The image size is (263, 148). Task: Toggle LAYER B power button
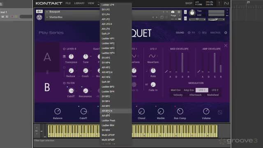[64, 49]
